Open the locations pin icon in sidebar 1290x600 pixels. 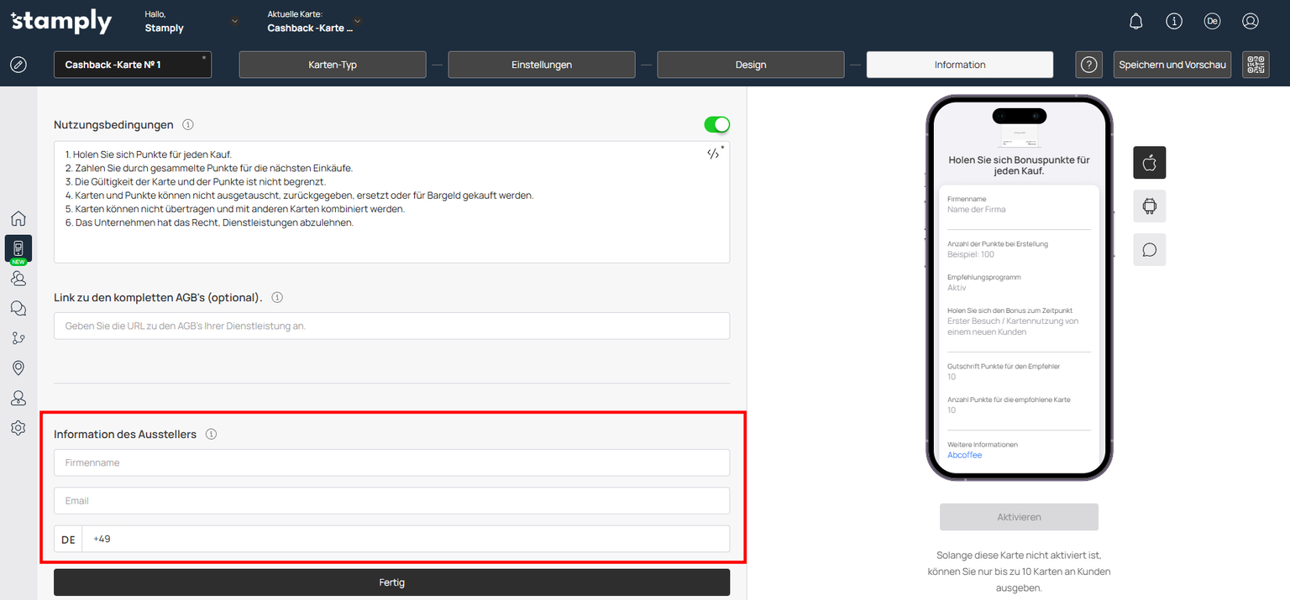pyautogui.click(x=18, y=368)
